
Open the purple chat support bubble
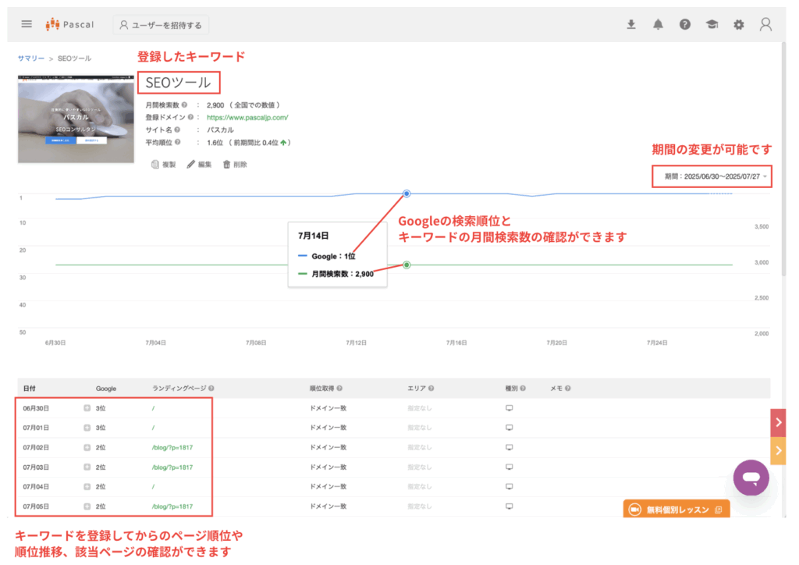(751, 477)
